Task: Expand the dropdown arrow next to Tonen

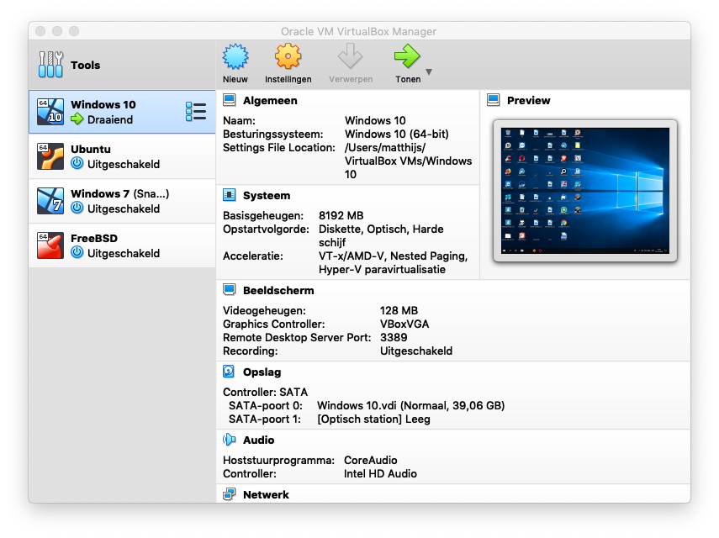Action: click(x=429, y=72)
